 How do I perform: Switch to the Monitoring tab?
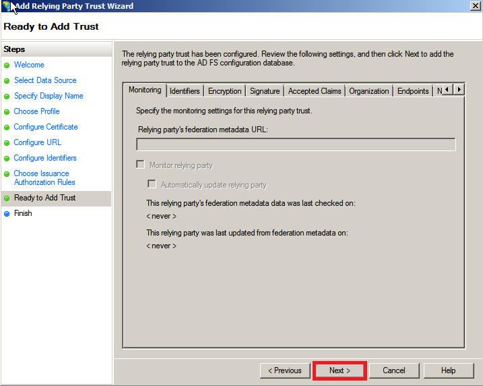145,90
